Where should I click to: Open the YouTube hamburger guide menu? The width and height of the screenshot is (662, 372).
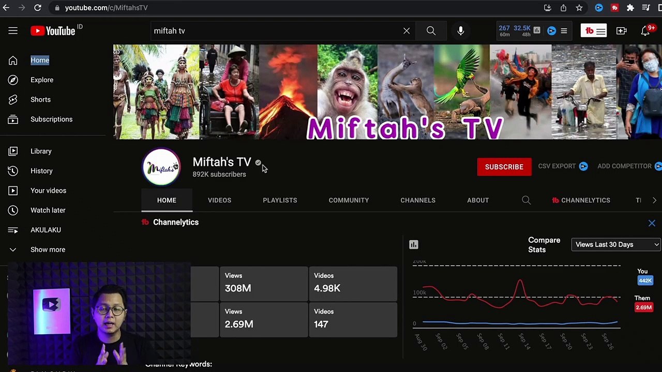[13, 31]
